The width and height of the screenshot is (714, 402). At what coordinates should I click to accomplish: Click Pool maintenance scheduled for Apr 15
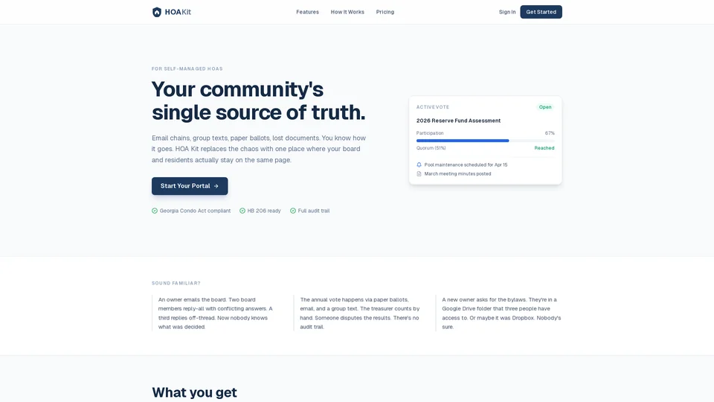466,165
